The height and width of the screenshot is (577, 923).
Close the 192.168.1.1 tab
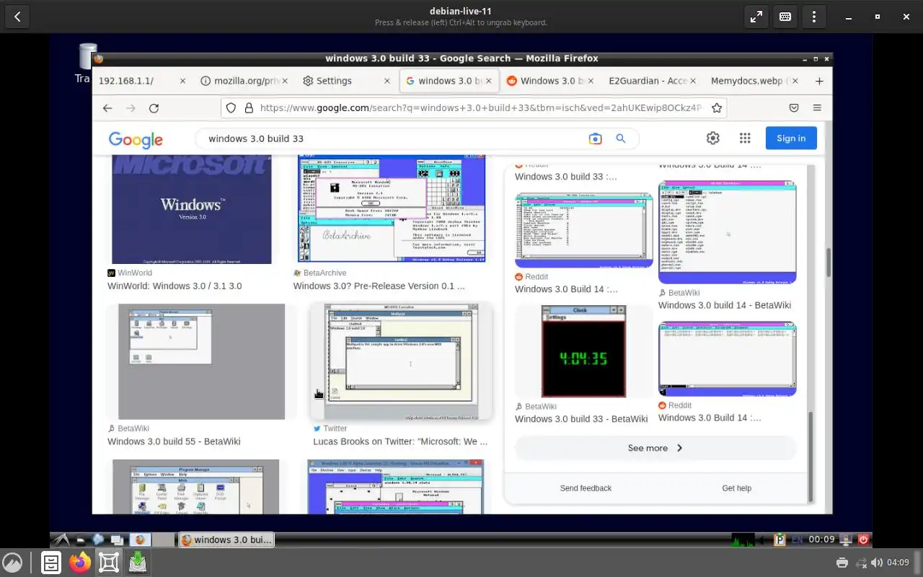click(x=182, y=81)
